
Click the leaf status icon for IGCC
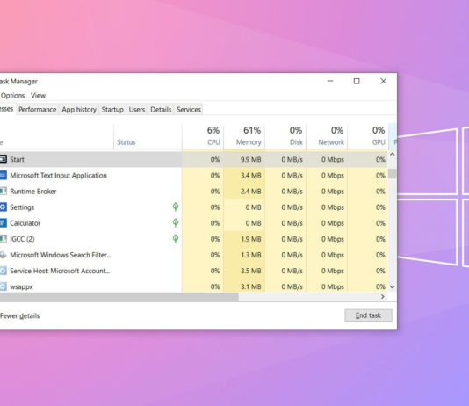tap(176, 238)
